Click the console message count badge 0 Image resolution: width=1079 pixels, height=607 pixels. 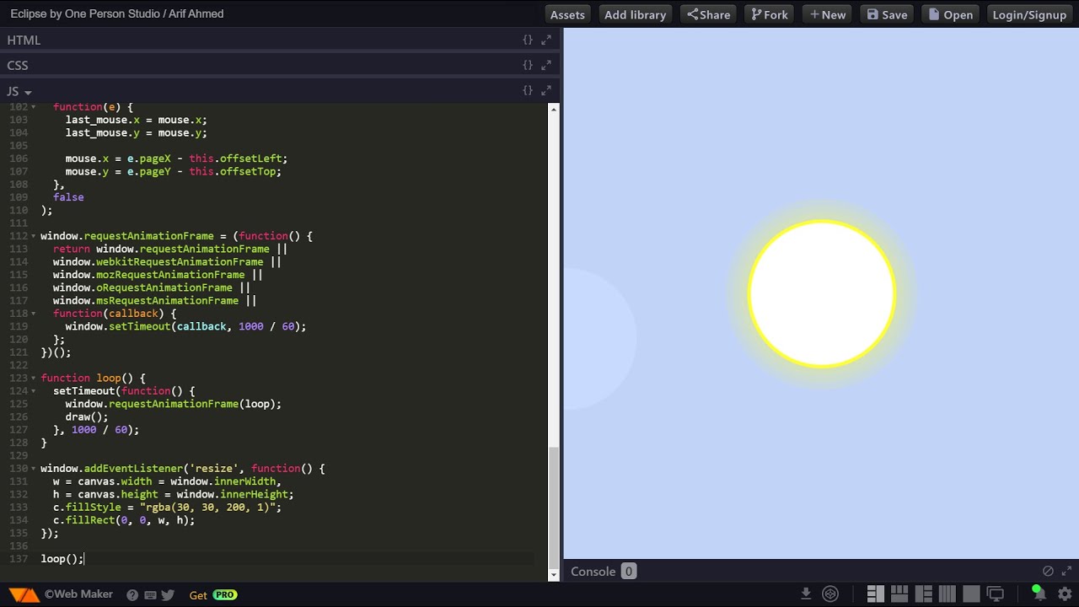[628, 571]
